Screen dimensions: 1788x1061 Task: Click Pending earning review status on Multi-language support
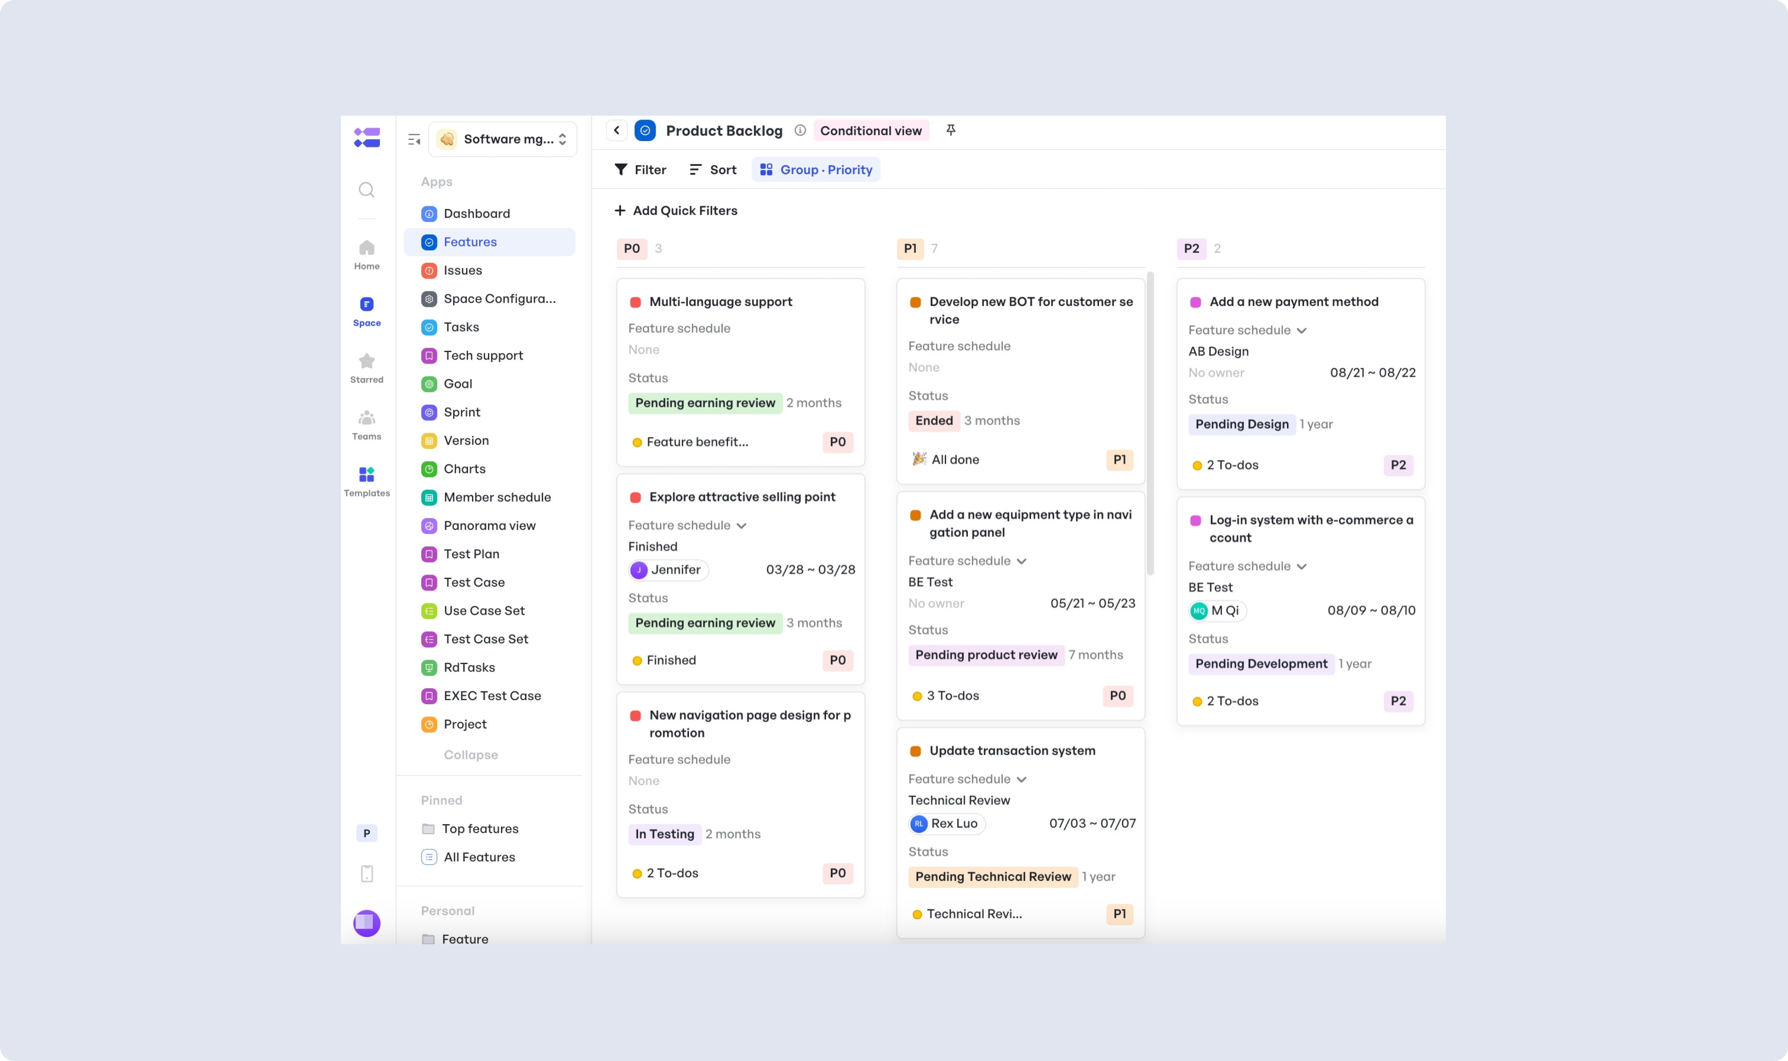pos(705,403)
